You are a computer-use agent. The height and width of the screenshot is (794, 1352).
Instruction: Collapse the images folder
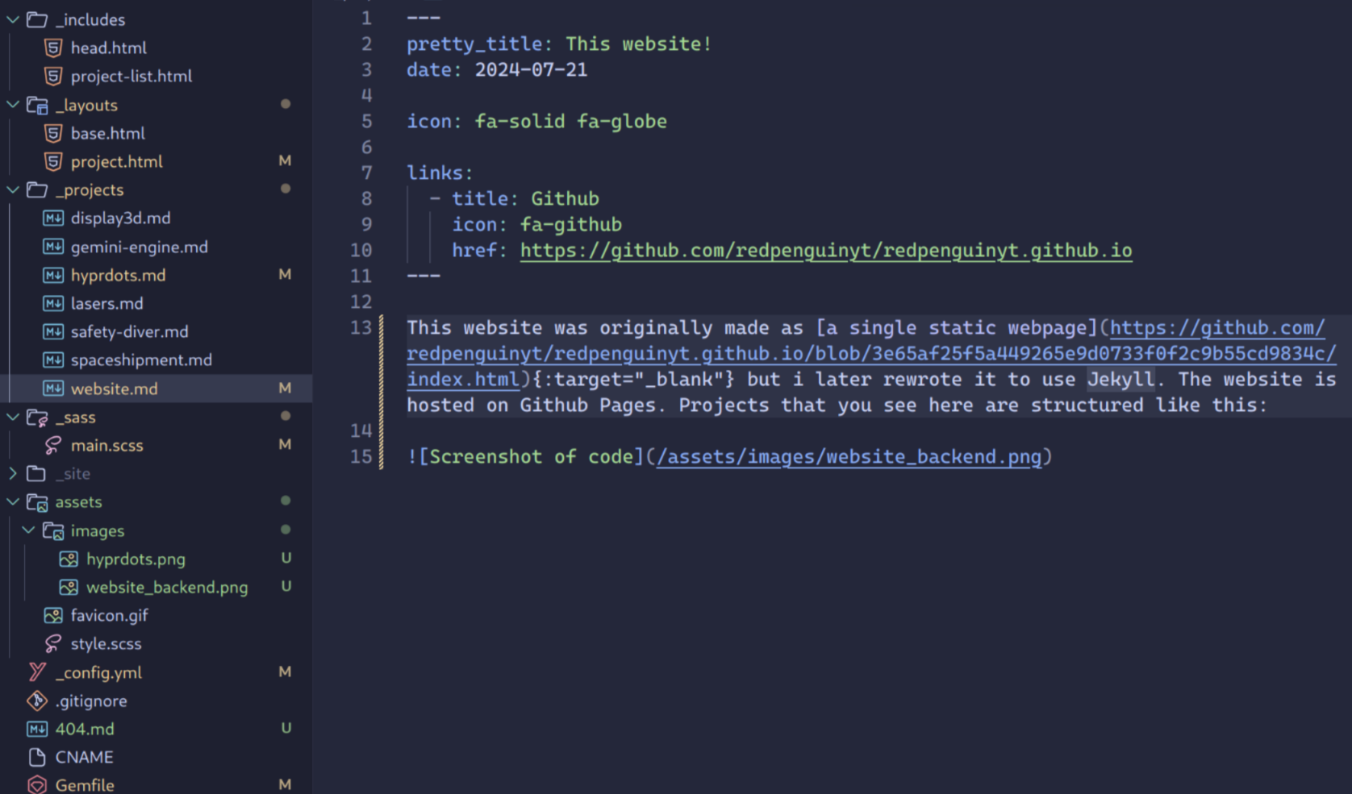pos(29,530)
